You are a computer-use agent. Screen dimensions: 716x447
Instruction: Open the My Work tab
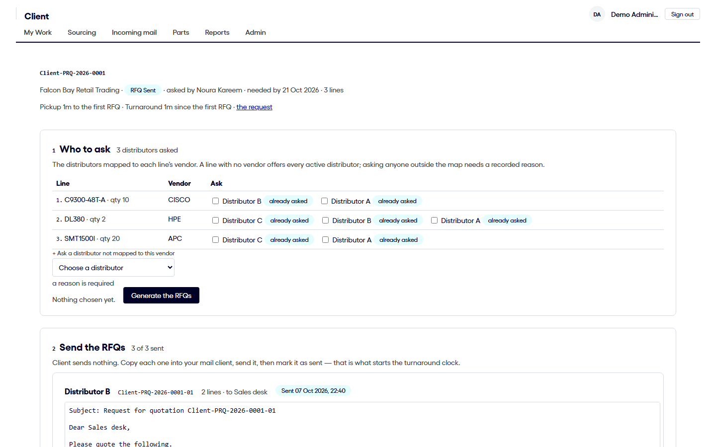[x=38, y=32]
